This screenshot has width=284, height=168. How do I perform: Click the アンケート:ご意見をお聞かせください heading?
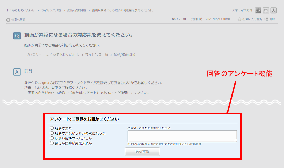84,119
